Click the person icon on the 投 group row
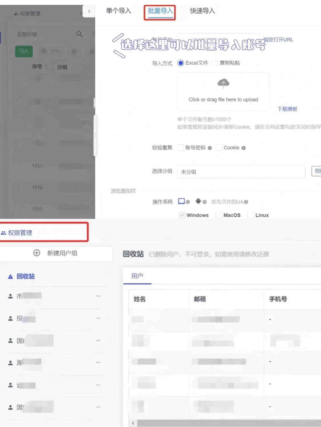The height and width of the screenshot is (427, 321). (11, 318)
